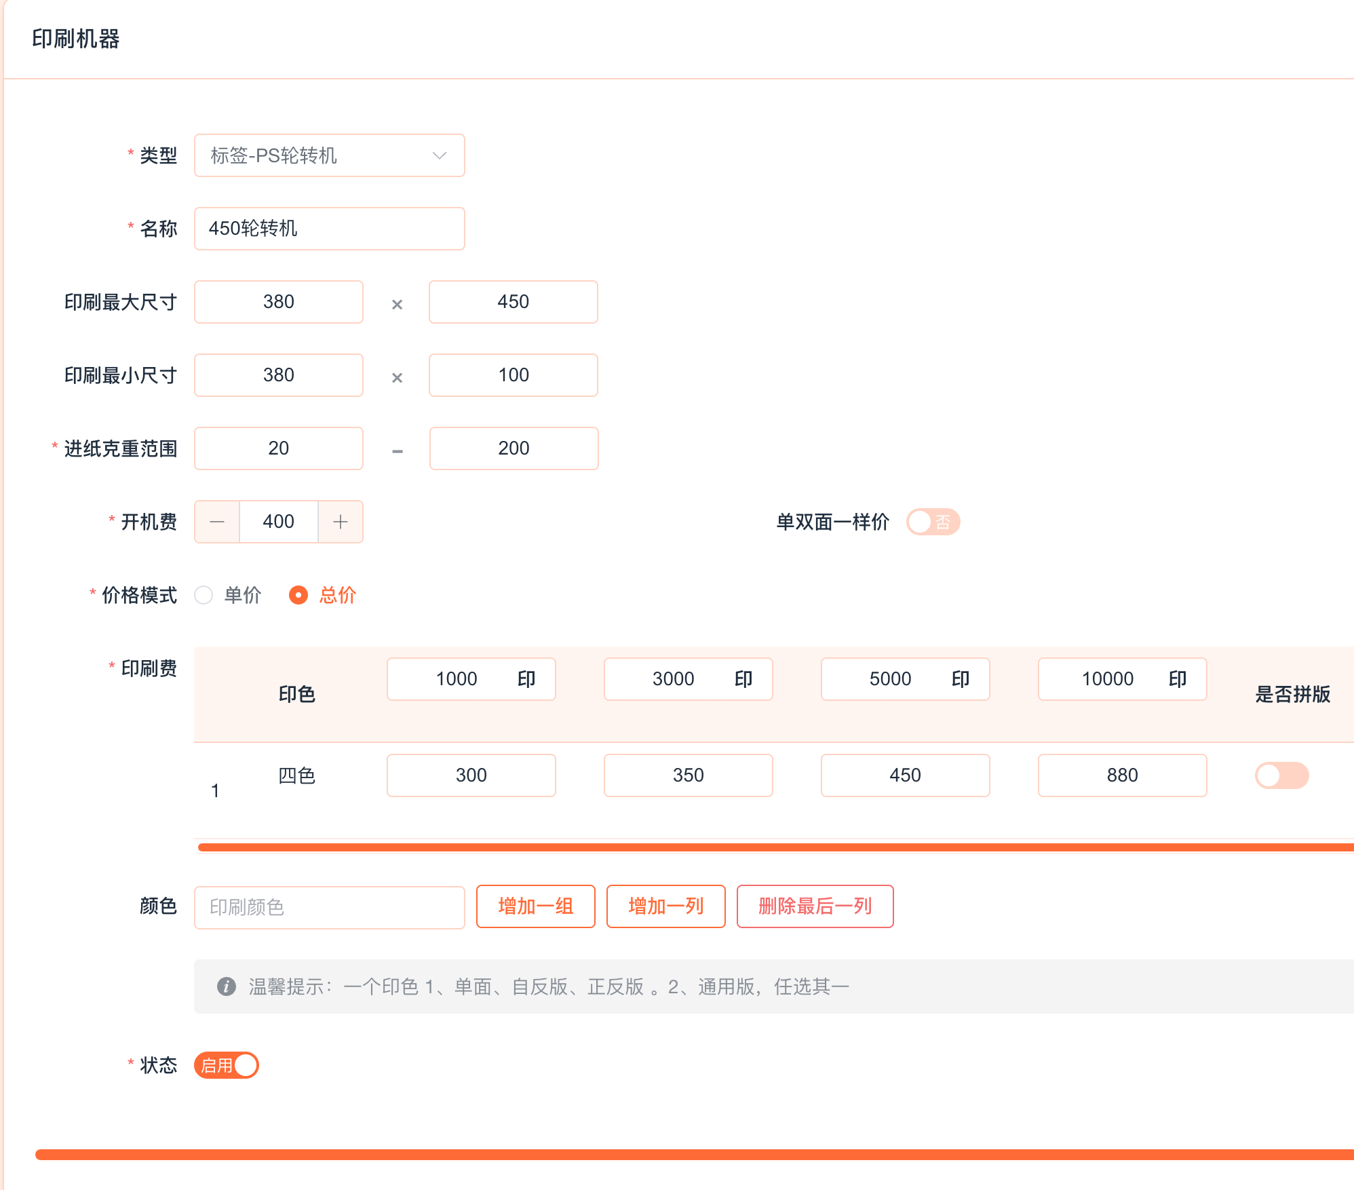Click the info icon beside 温馨提示
This screenshot has width=1354, height=1190.
point(226,986)
